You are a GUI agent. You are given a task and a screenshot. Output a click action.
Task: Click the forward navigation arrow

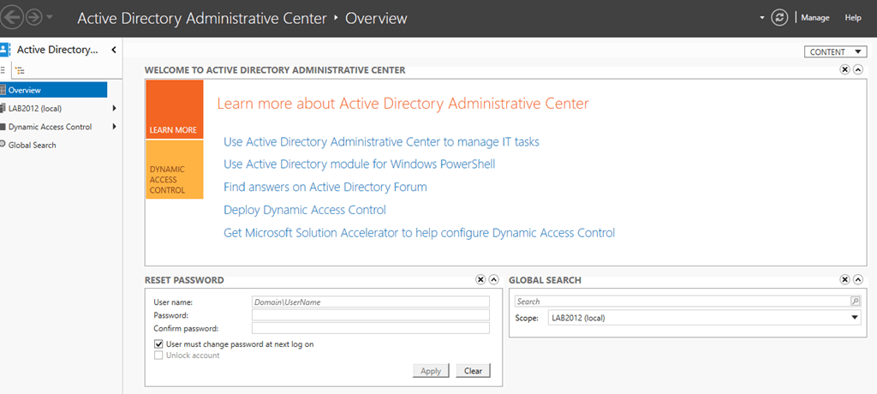coord(35,18)
